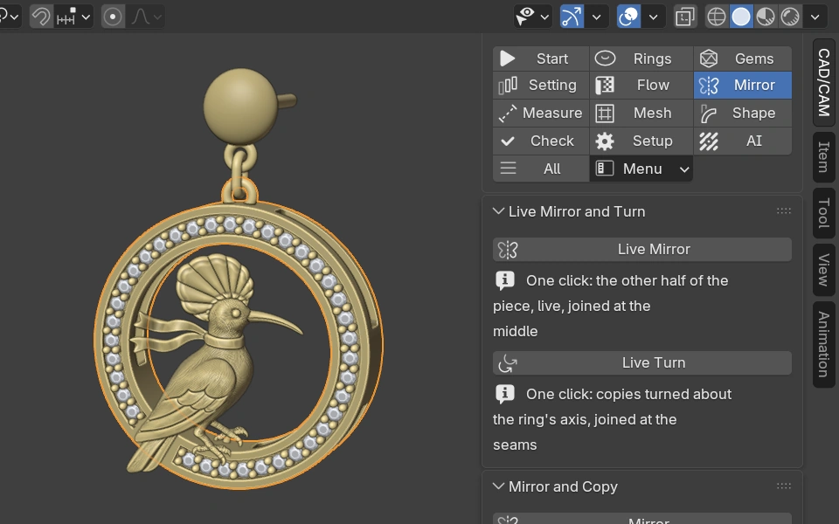Open the shading options dropdown
839x524 pixels.
pos(815,17)
